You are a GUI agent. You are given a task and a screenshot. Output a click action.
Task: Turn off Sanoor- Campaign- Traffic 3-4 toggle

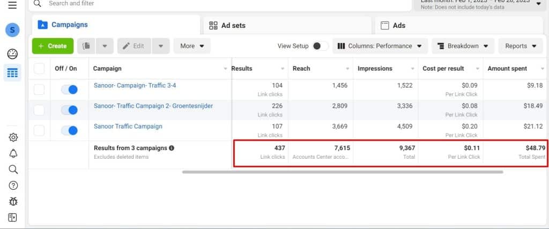[x=69, y=90]
